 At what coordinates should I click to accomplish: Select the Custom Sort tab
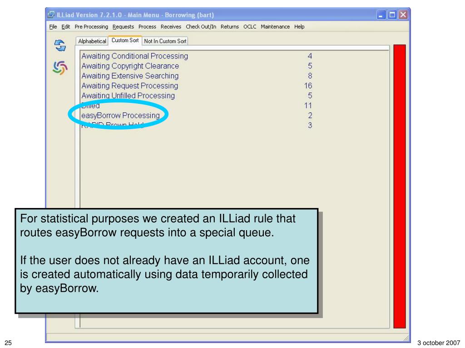[125, 40]
